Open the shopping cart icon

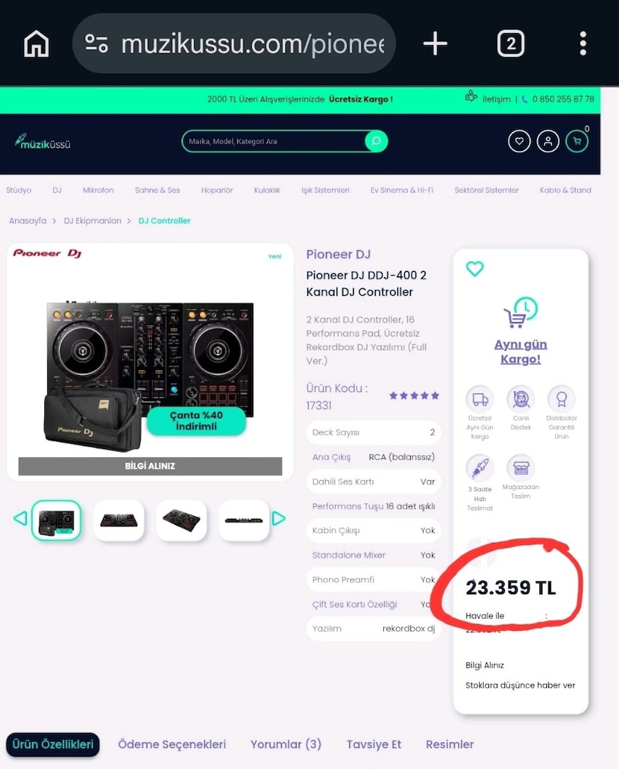pos(577,141)
